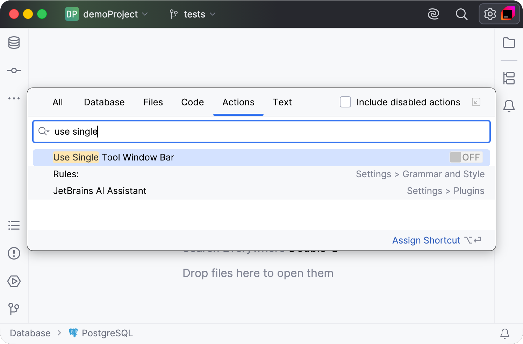523x344 pixels.
Task: Open the Services tool window icon
Action: pos(14,281)
